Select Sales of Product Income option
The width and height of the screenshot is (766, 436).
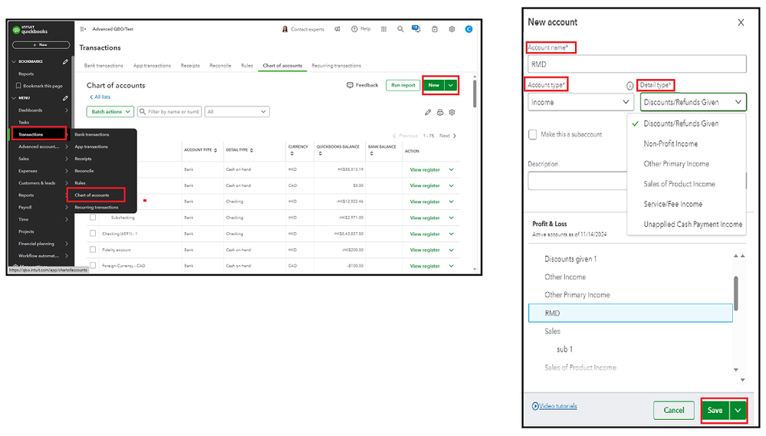[x=679, y=184]
